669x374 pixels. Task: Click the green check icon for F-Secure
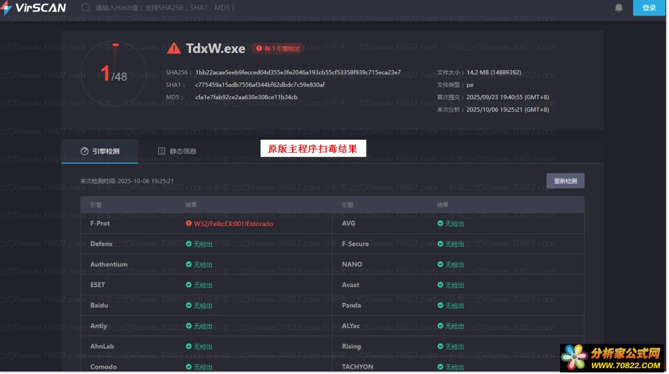[x=441, y=244]
